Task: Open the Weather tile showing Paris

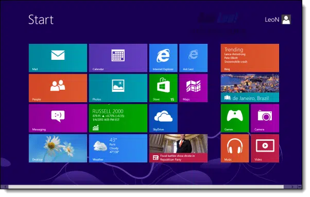Action: [118, 149]
